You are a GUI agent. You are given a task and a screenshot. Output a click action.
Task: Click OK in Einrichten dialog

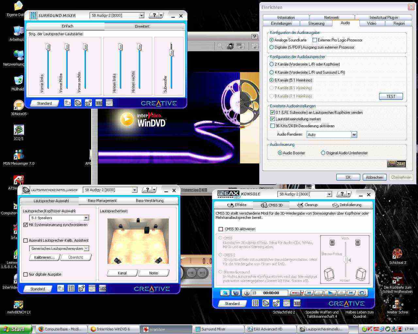348,177
